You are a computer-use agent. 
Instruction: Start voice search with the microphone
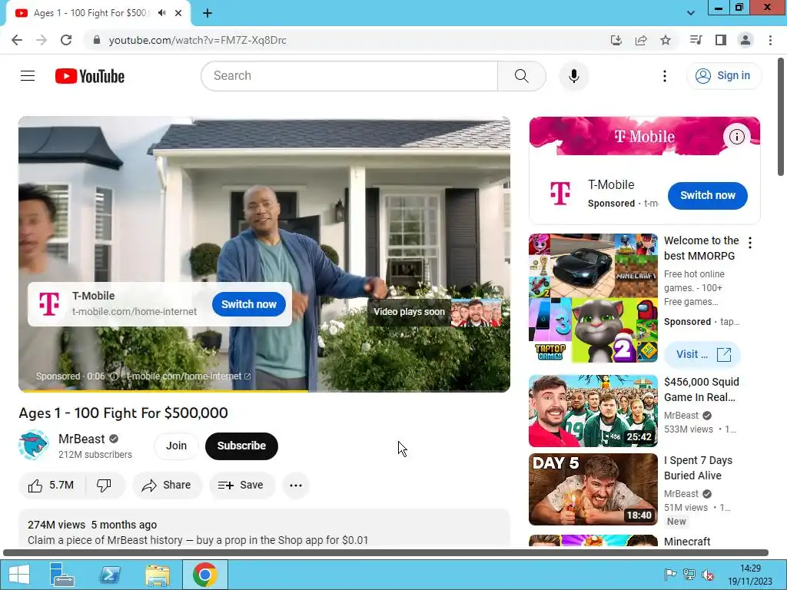[x=573, y=76]
